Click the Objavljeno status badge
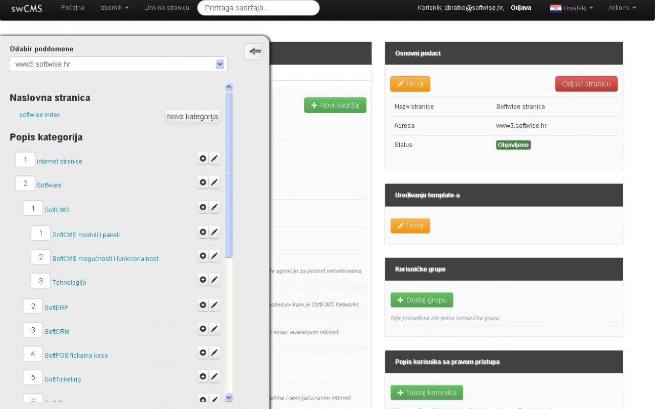Viewport: 655px width, 409px height. (513, 145)
